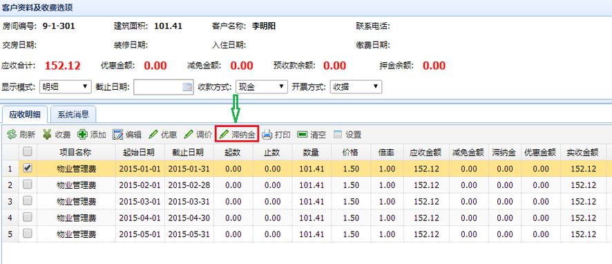The height and width of the screenshot is (264, 612).
Task: Click the 优惠 pencil icon
Action: (x=153, y=135)
